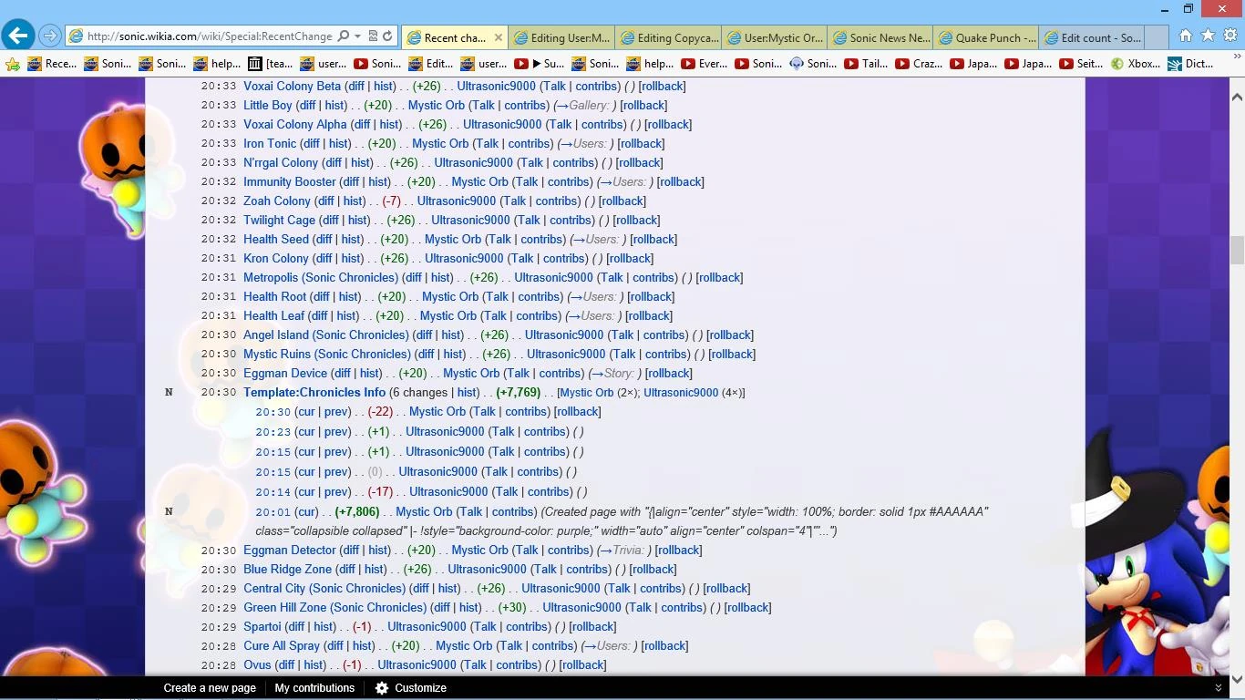Screen dimensions: 1245x700
Task: Click the Add to favorites bar star icon
Action: 13,64
